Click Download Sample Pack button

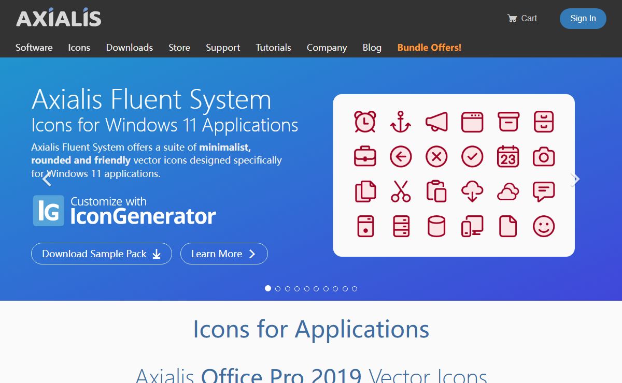(102, 254)
